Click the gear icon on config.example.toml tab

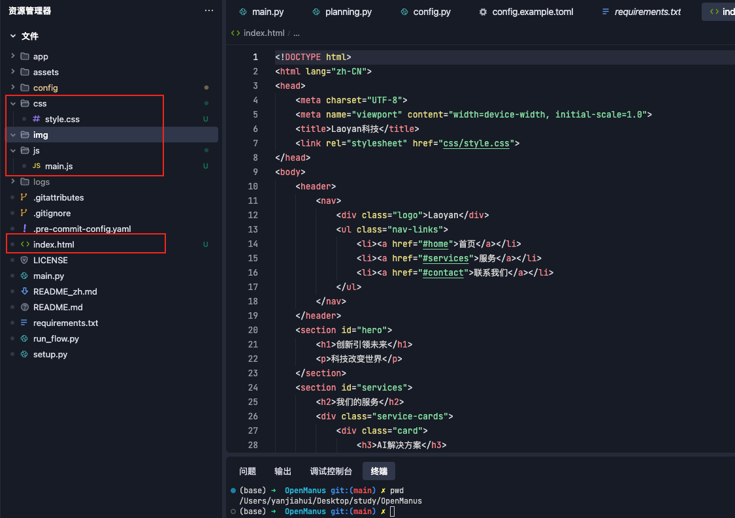pyautogui.click(x=483, y=12)
